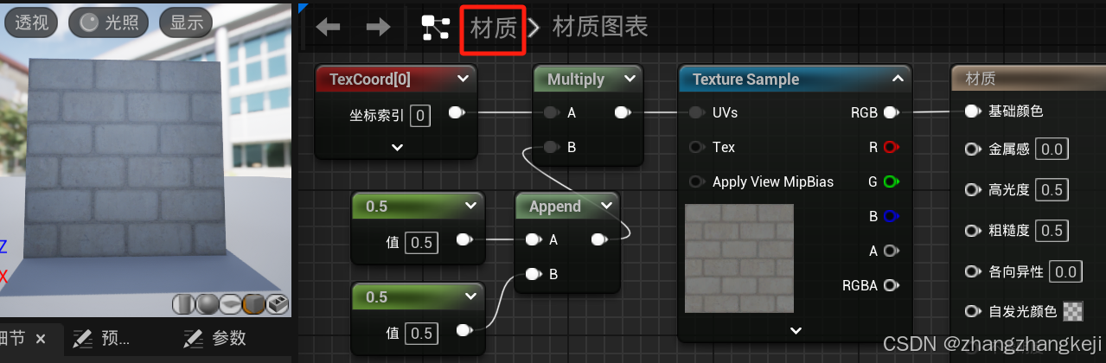This screenshot has height=363, width=1106.
Task: Edit the 金属感 0.0 value field
Action: point(1052,150)
